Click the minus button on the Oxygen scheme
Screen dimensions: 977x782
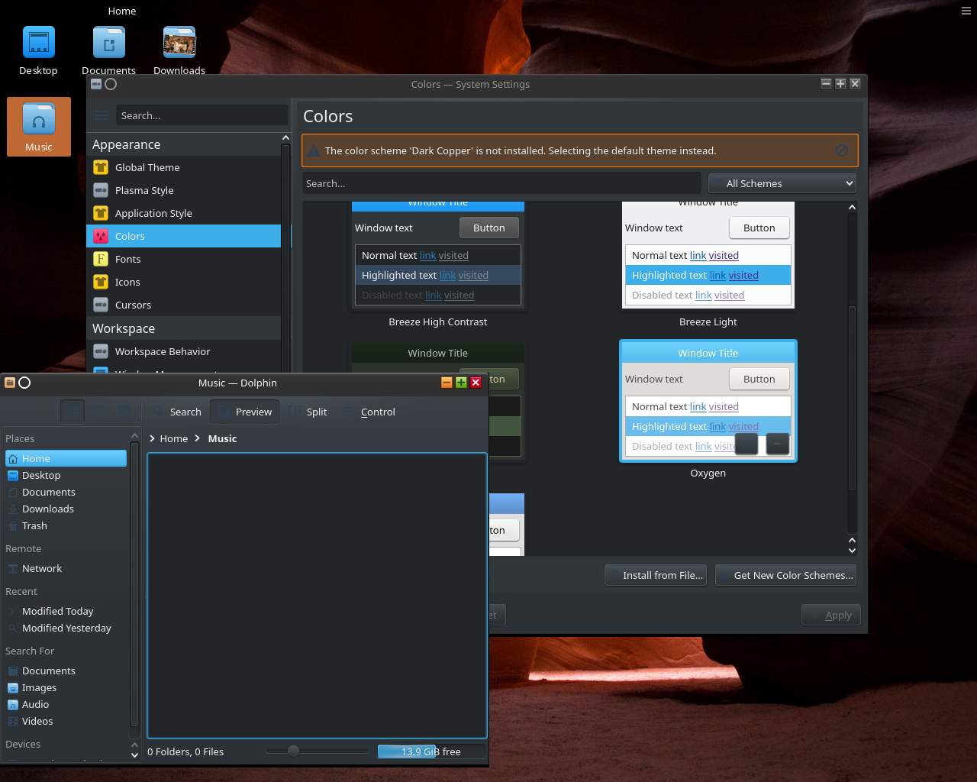point(777,443)
